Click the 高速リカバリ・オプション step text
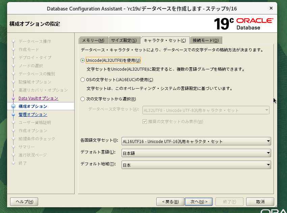Screen dimensions: 287x213 [x=43, y=90]
